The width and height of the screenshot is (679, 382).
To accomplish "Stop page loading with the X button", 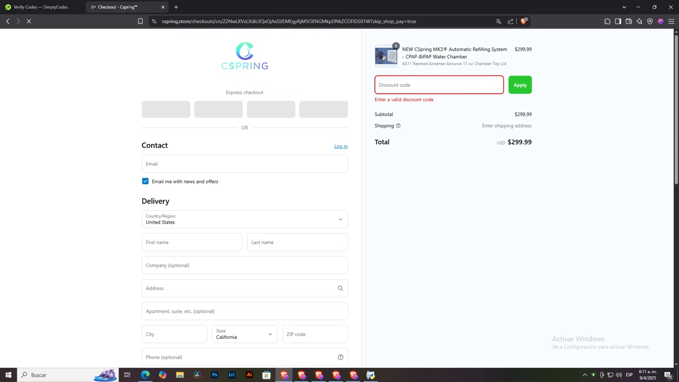I will tap(29, 21).
